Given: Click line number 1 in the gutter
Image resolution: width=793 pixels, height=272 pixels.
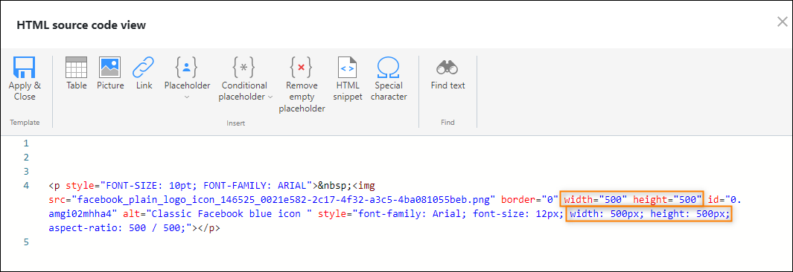Looking at the screenshot, I should click(x=26, y=143).
